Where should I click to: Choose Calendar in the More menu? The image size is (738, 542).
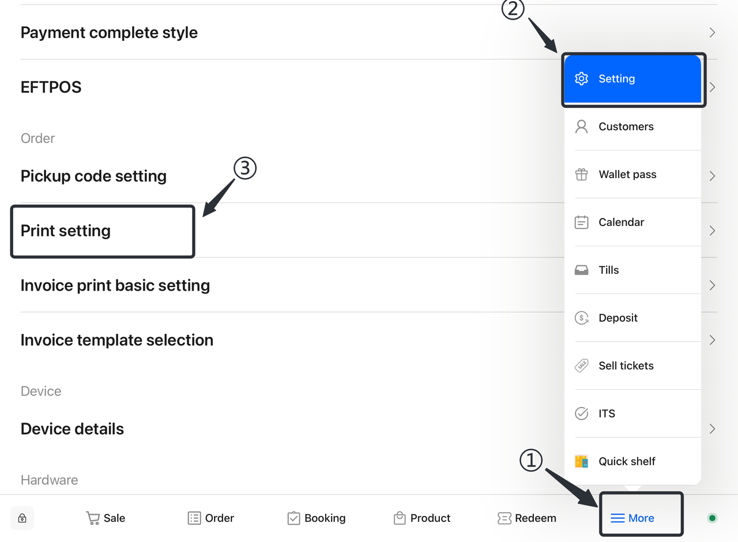[x=621, y=222]
